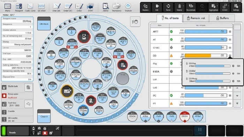Screen dimensions: 244x137
Task: Open the Settings dropdown in toolbar
Action: click(236, 7)
